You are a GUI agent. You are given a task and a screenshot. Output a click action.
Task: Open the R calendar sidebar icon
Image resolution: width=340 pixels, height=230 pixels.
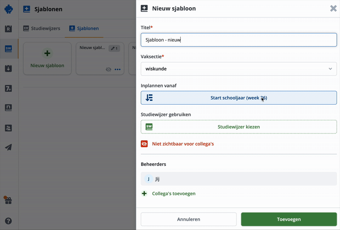pyautogui.click(x=8, y=29)
